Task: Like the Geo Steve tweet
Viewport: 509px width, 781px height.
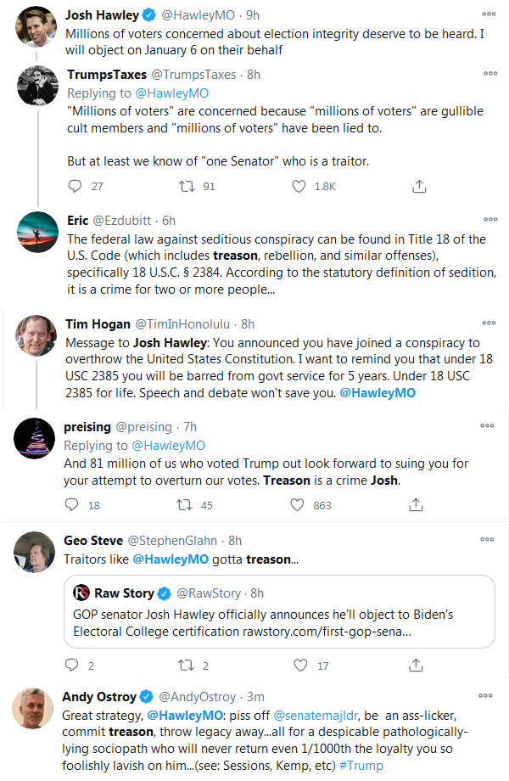Action: tap(298, 666)
